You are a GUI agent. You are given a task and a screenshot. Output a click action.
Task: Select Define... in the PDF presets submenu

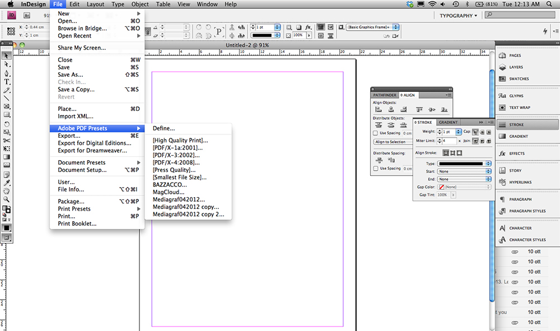[x=164, y=128]
